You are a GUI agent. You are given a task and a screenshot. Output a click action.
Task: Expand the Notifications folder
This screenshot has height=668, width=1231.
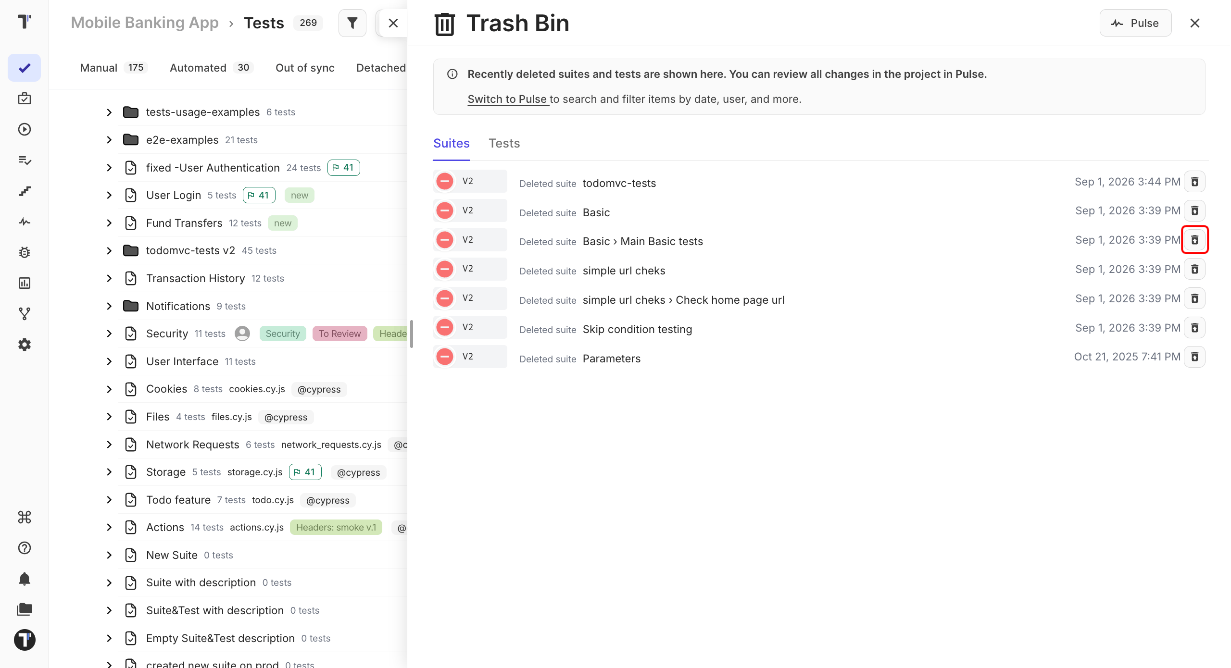109,306
